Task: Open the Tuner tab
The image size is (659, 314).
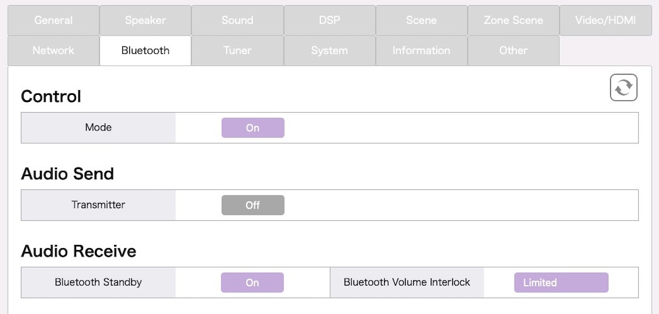Action: pyautogui.click(x=238, y=51)
